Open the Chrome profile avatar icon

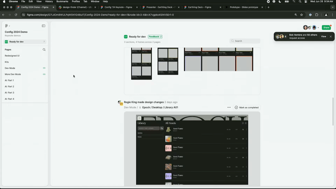pyautogui.click(x=326, y=15)
